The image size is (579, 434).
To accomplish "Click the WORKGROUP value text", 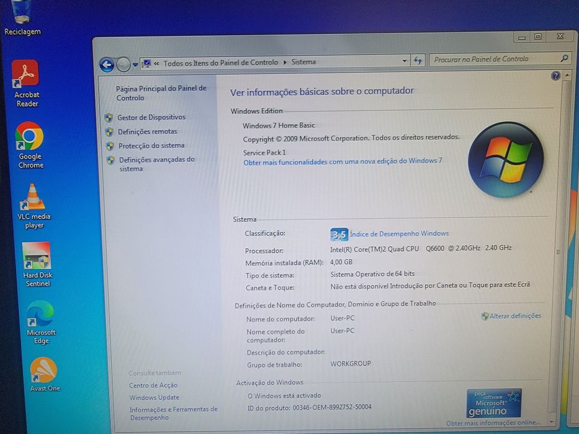I will click(x=351, y=363).
